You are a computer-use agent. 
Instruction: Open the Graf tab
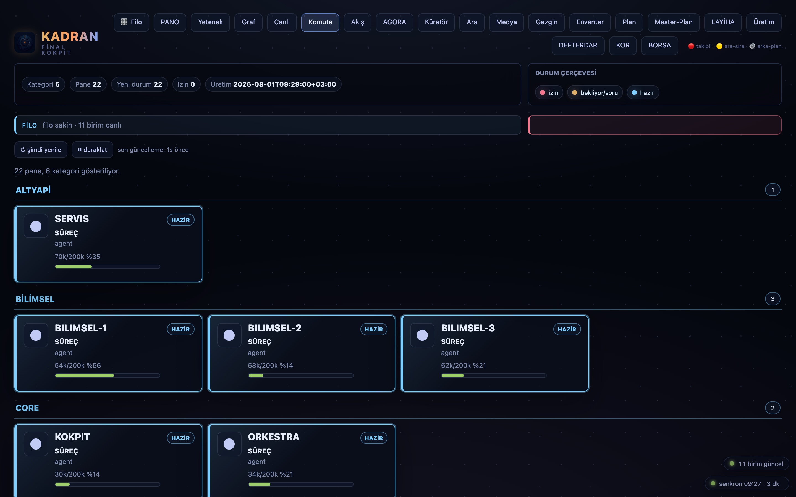248,22
